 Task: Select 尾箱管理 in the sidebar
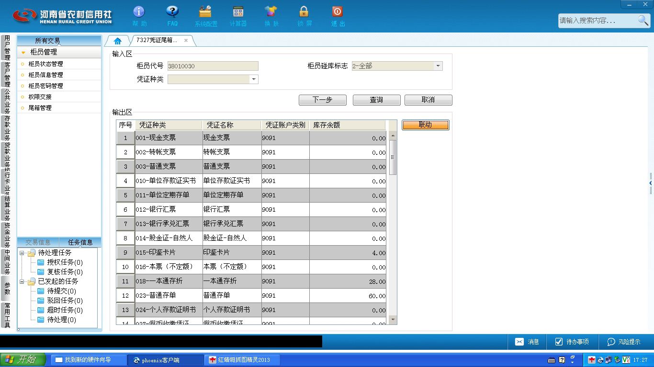coord(40,108)
